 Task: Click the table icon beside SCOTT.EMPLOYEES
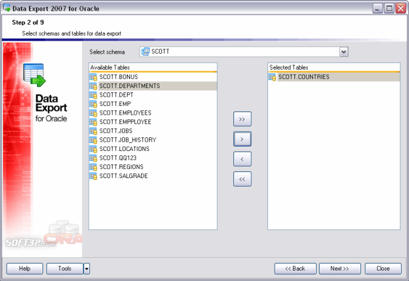tap(93, 113)
